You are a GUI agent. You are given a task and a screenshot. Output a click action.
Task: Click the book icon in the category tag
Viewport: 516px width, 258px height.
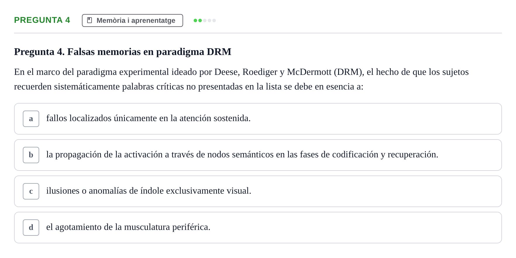[90, 20]
